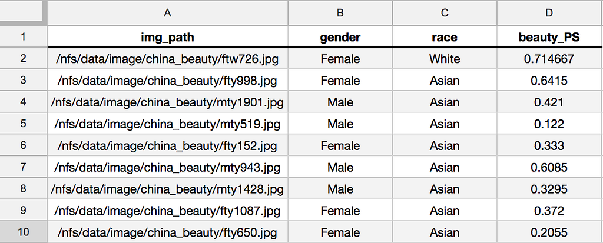Select column B header
Image resolution: width=603 pixels, height=243 pixels.
[x=340, y=12]
